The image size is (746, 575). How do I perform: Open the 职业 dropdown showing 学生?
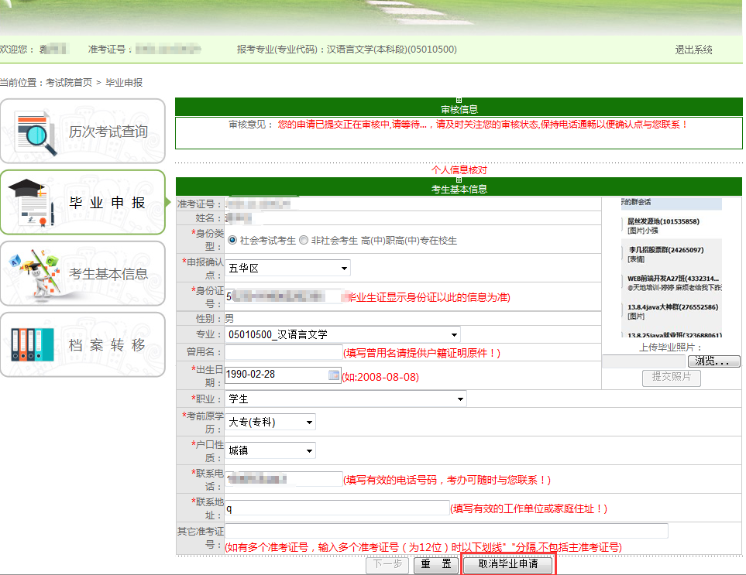pos(345,399)
